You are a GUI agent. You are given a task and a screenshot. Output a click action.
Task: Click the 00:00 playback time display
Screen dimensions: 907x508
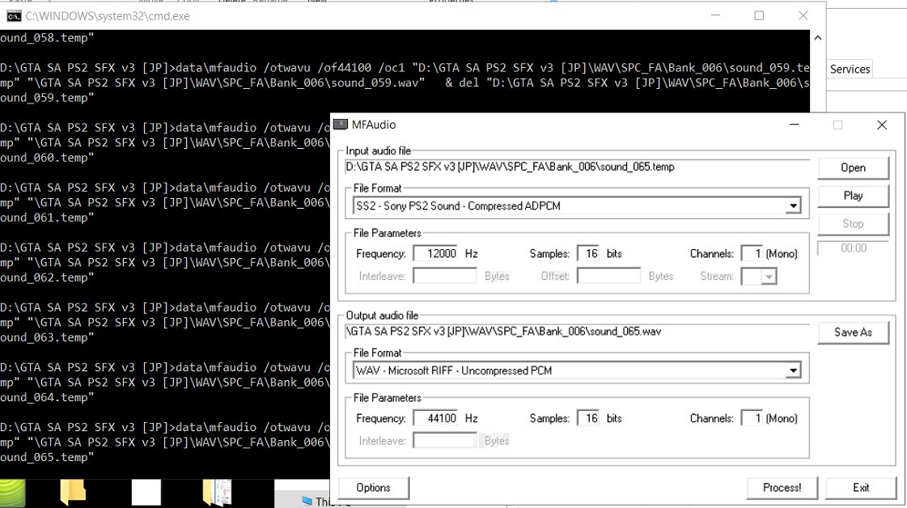(854, 248)
